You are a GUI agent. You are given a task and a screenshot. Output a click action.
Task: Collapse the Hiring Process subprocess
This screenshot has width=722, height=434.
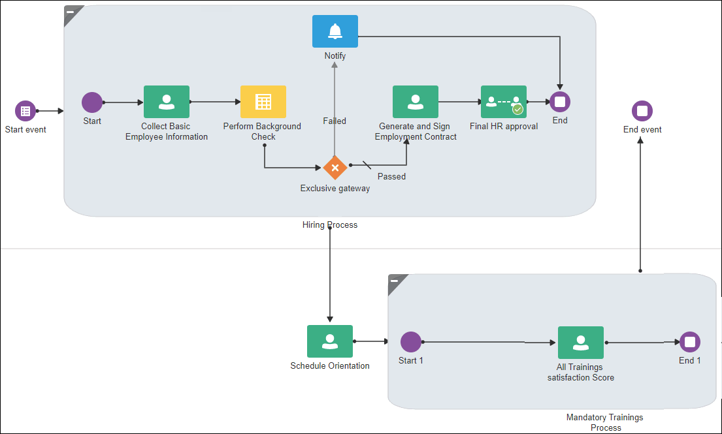(71, 12)
